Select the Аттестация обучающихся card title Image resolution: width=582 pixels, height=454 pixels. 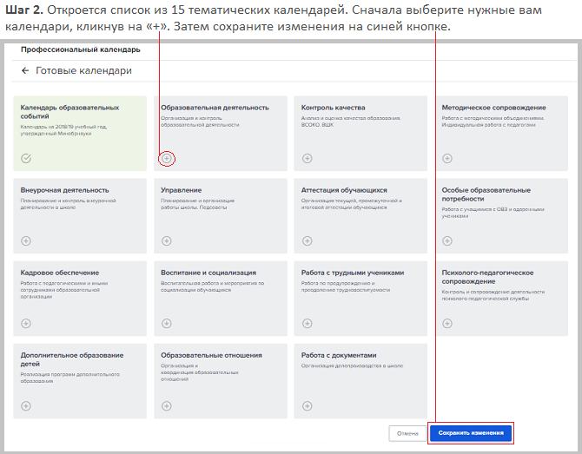pos(344,190)
